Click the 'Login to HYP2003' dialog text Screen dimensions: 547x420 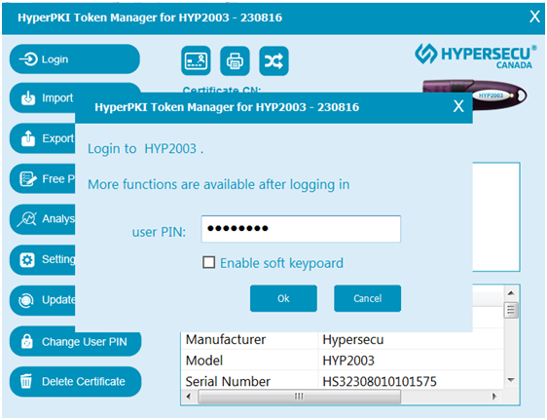(x=145, y=149)
